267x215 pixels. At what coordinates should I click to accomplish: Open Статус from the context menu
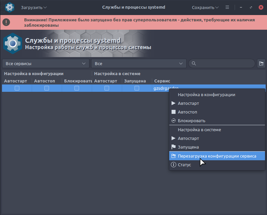217,165
